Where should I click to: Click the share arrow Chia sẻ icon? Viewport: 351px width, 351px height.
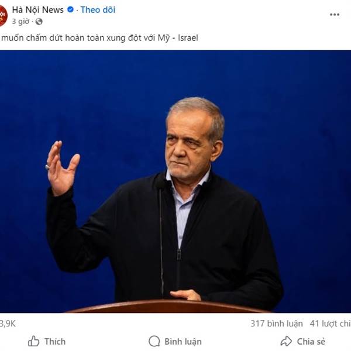tap(286, 341)
